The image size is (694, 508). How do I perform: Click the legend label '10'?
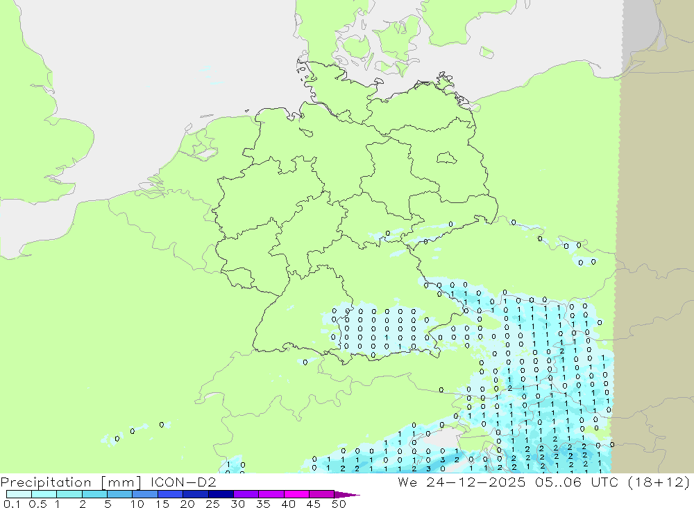pyautogui.click(x=137, y=504)
